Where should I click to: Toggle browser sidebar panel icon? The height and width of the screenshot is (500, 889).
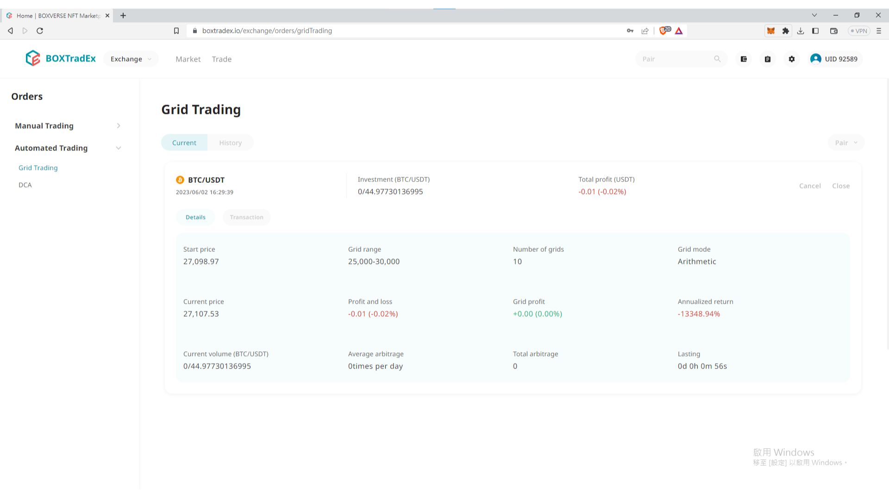[815, 31]
